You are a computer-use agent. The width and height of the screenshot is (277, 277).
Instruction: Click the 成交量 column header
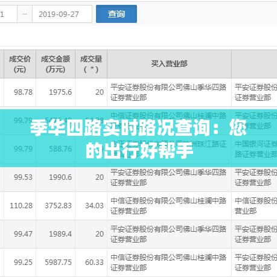91,64
